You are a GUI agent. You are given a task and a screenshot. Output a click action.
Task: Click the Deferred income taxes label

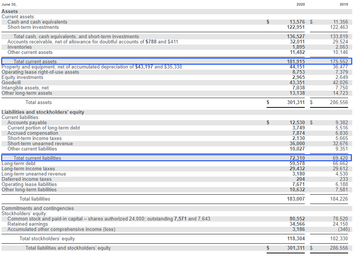coord(27,179)
